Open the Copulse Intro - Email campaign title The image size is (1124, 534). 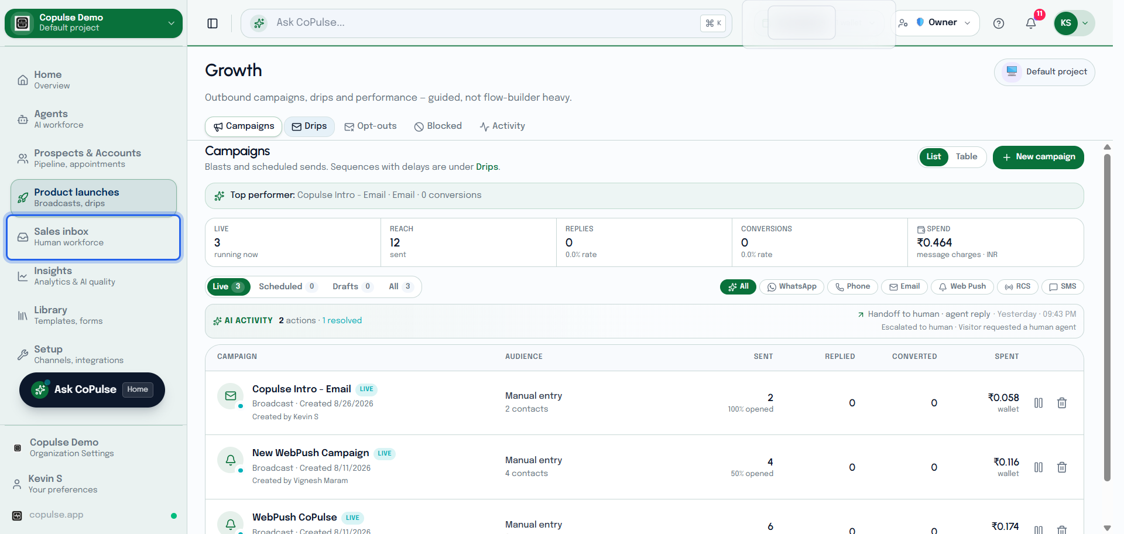click(301, 389)
